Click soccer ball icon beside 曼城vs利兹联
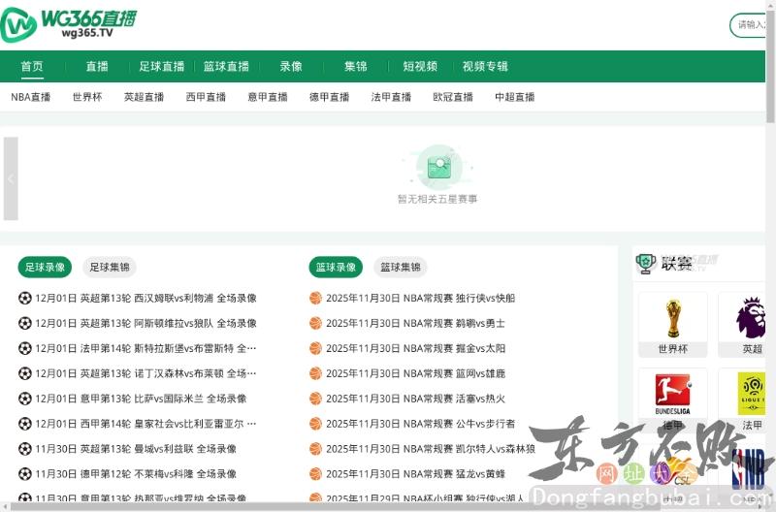Image resolution: width=776 pixels, height=512 pixels. (25, 449)
